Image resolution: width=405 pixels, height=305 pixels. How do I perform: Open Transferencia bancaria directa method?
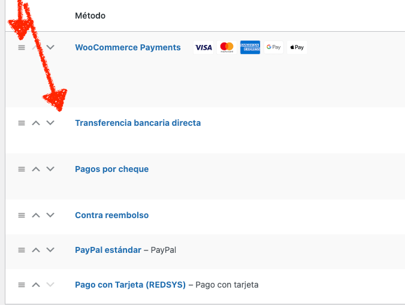click(138, 123)
